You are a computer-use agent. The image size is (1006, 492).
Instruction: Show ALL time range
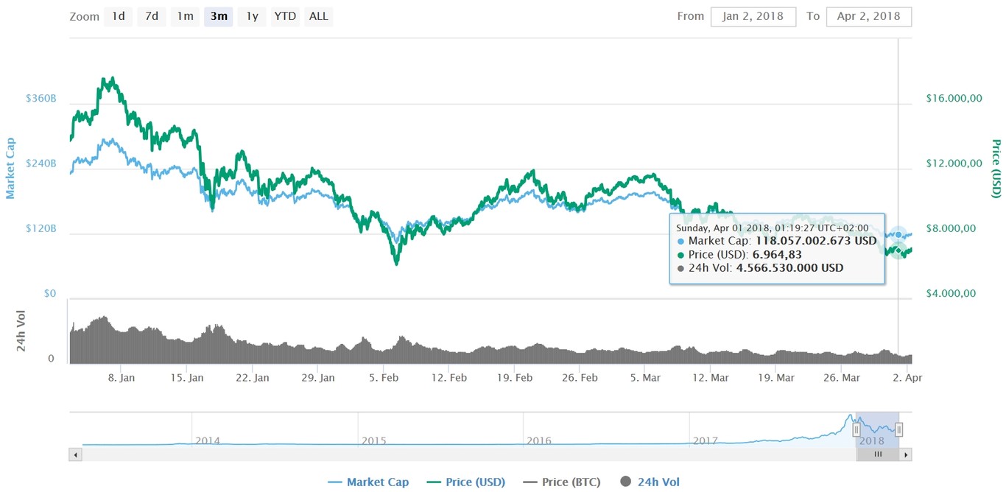pos(319,16)
